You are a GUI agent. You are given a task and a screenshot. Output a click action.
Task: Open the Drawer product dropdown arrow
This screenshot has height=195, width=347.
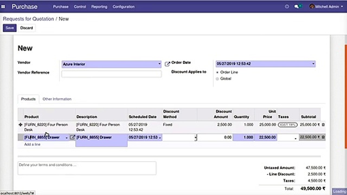tap(67, 138)
